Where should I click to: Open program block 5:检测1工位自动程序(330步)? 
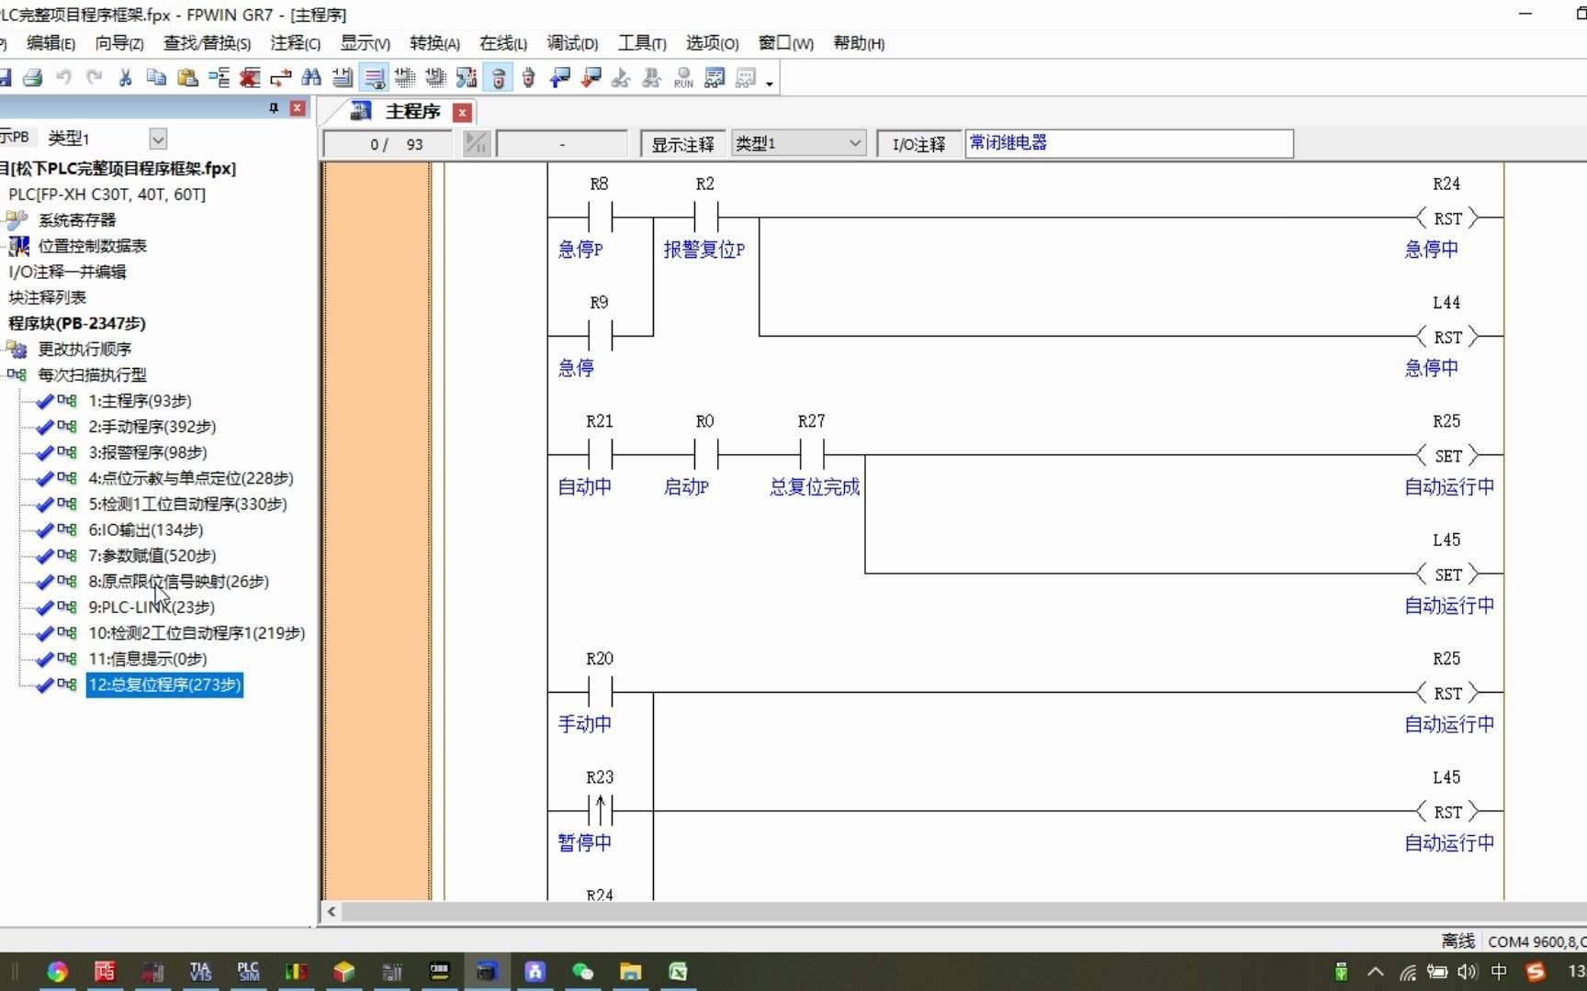point(187,504)
